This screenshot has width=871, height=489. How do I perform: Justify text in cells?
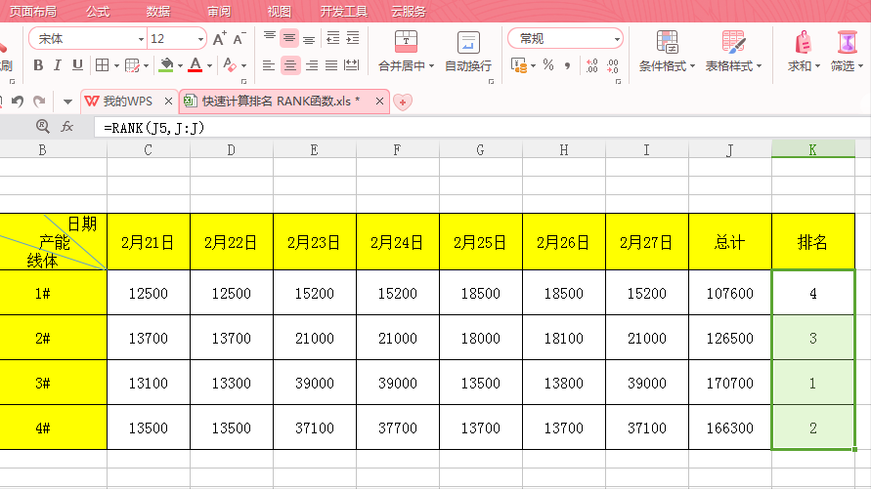331,65
